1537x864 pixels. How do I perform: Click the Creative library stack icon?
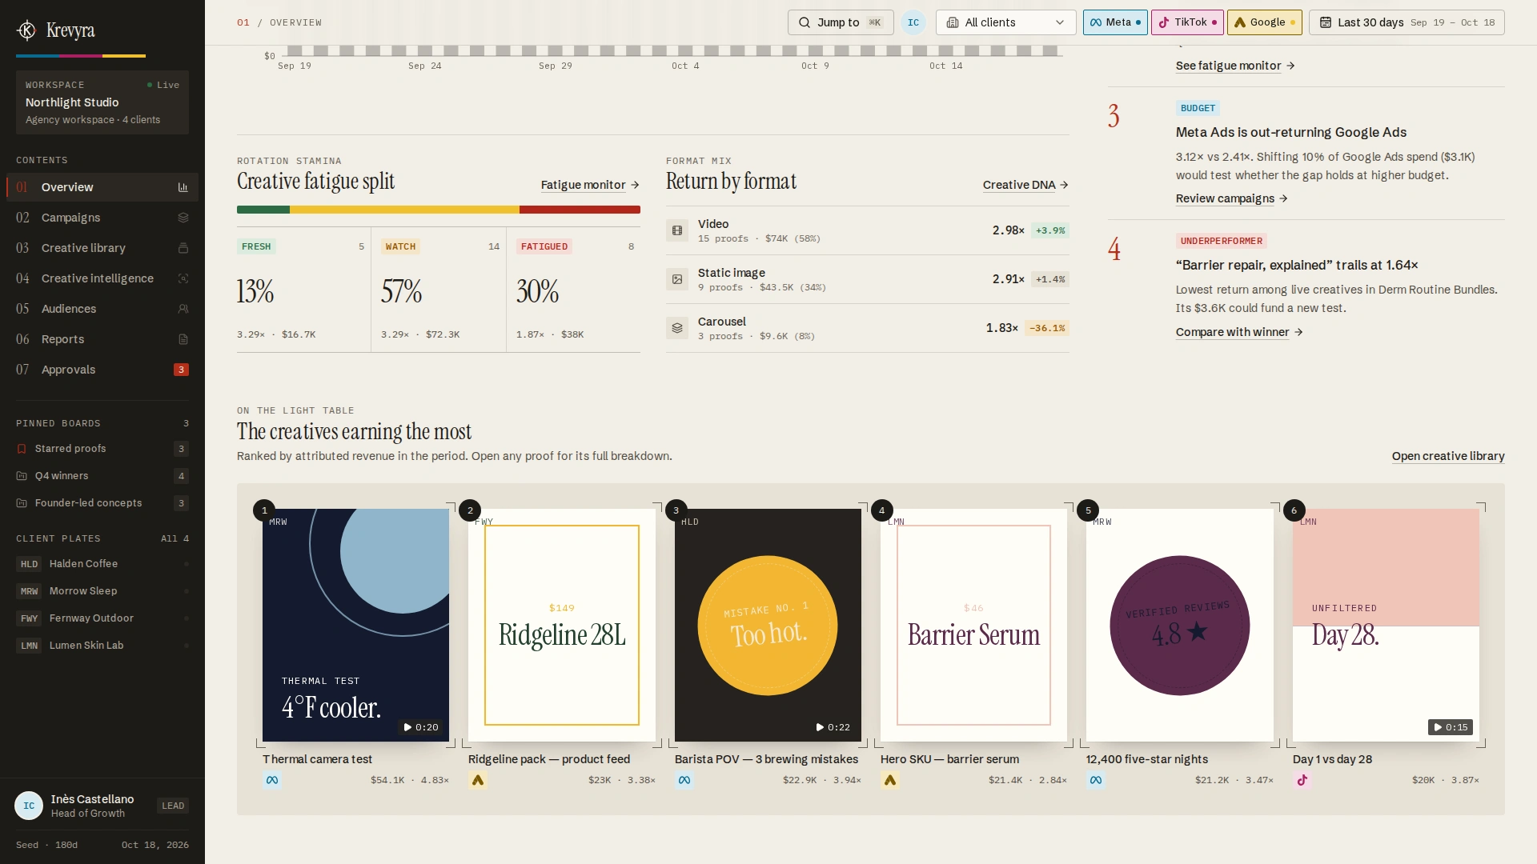pos(183,248)
